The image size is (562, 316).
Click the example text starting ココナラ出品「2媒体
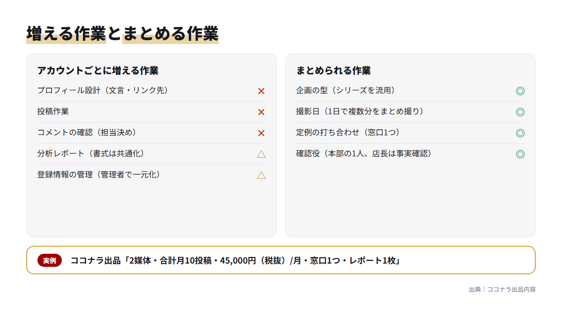[236, 260]
